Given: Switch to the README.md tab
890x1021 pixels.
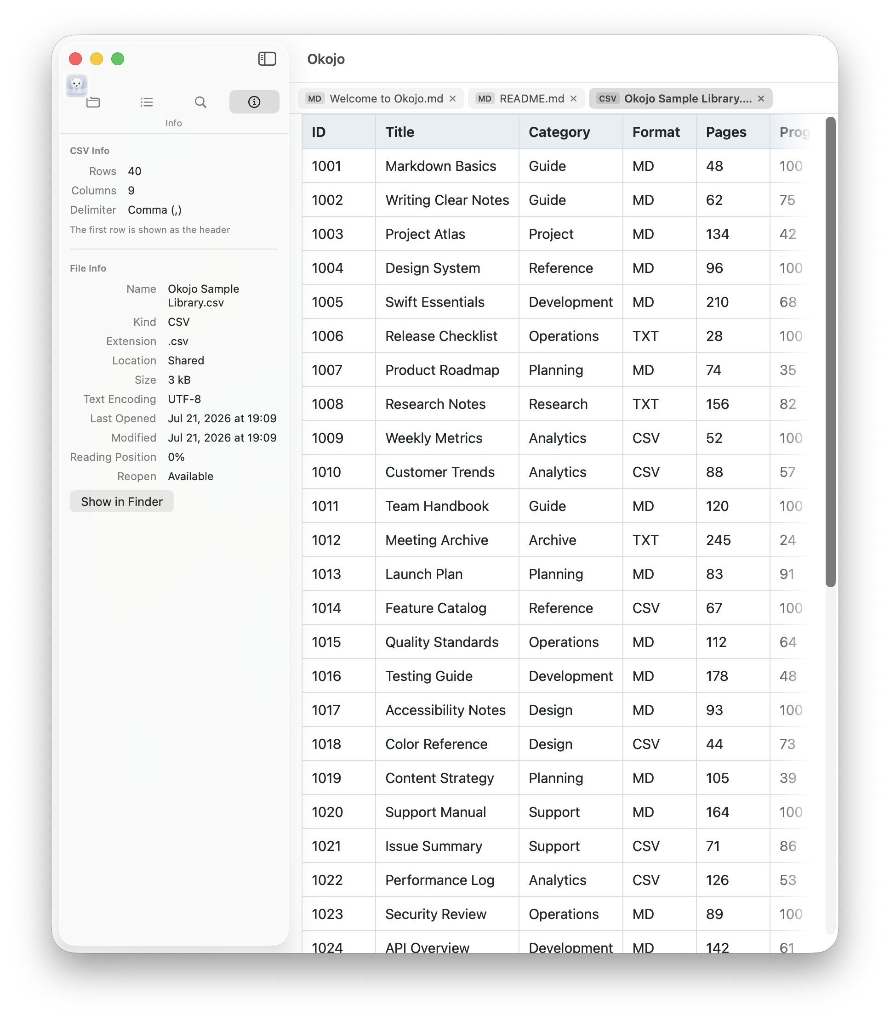Looking at the screenshot, I should (x=525, y=99).
